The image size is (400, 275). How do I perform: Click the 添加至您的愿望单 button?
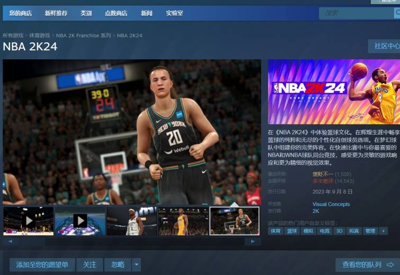pos(42,264)
